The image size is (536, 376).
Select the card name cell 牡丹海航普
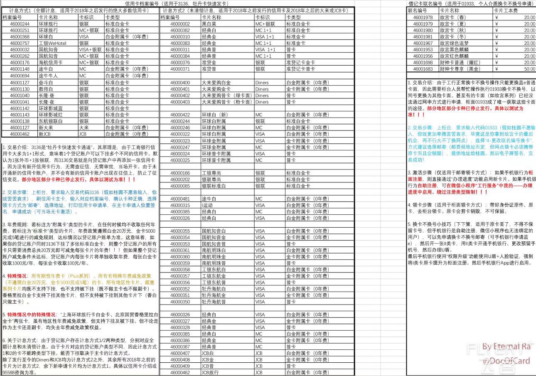tap(227, 302)
